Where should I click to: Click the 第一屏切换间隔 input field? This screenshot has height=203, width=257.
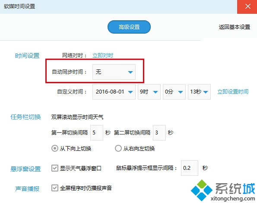(97, 133)
